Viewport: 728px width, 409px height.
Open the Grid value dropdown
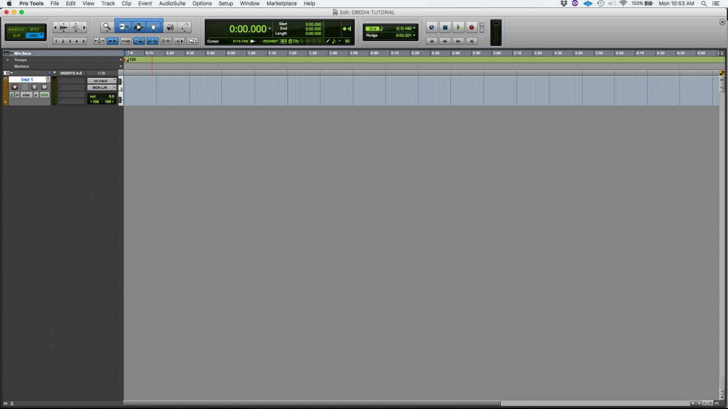[414, 28]
